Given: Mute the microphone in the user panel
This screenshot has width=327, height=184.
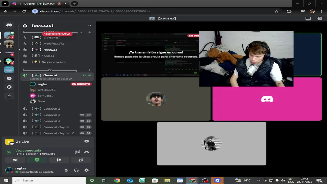Looking at the screenshot, I should pos(66,170).
